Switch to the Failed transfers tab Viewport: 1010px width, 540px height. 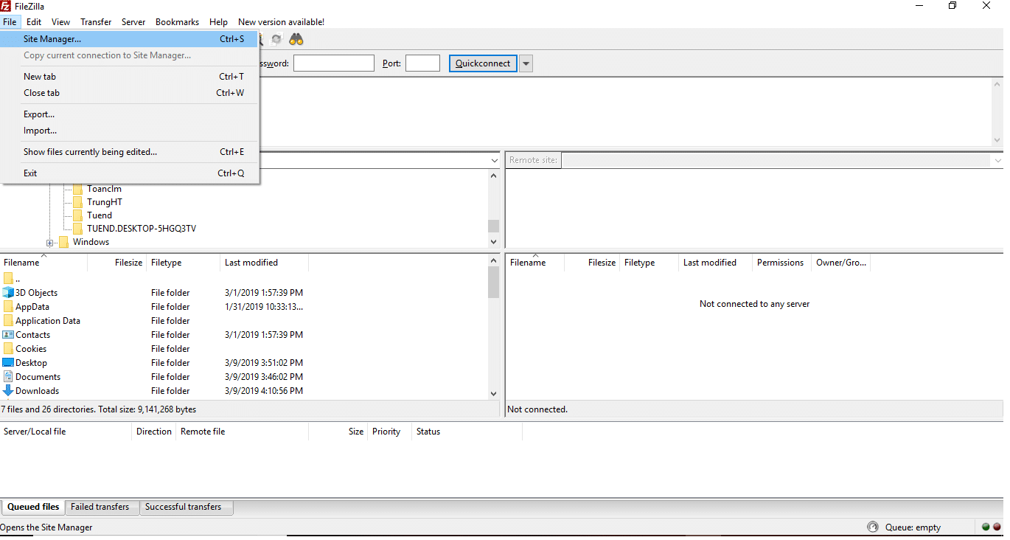[100, 507]
